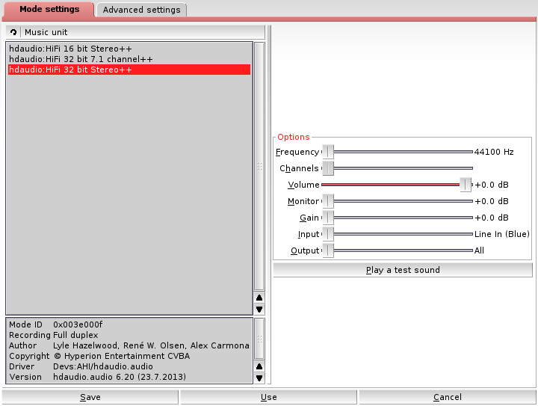This screenshot has width=538, height=406.
Task: Click the mode list vertical scrollbar
Action: pos(259,166)
